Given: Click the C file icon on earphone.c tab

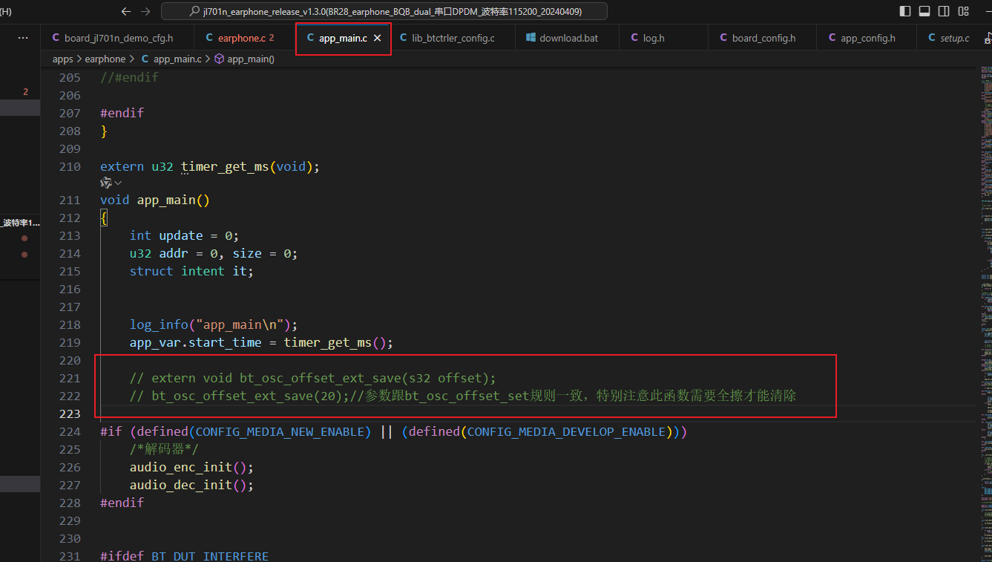Looking at the screenshot, I should tap(209, 37).
